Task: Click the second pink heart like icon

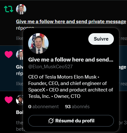Action: coord(9,100)
